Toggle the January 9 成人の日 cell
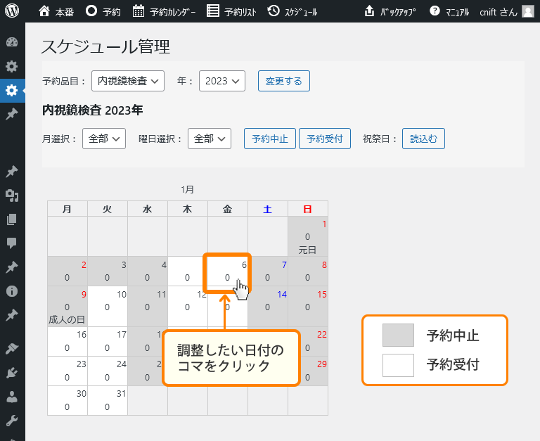 tap(67, 306)
